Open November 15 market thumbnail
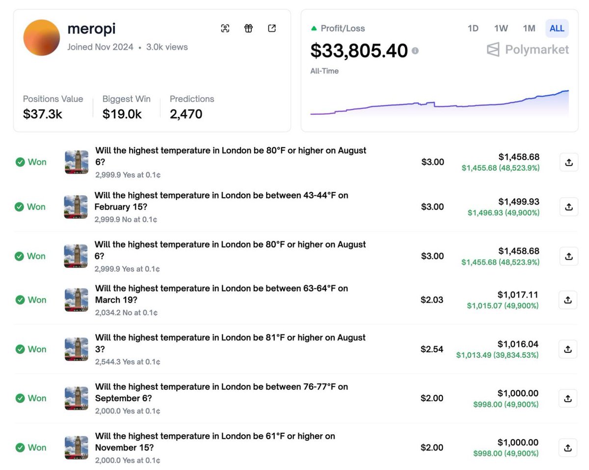 (x=77, y=447)
